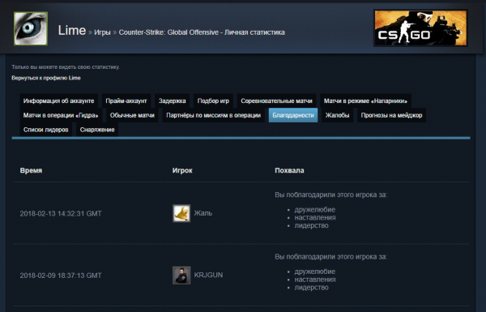Screen dimensions: 486x312
Task: Switch to the Жалобы tab
Action: 337,115
